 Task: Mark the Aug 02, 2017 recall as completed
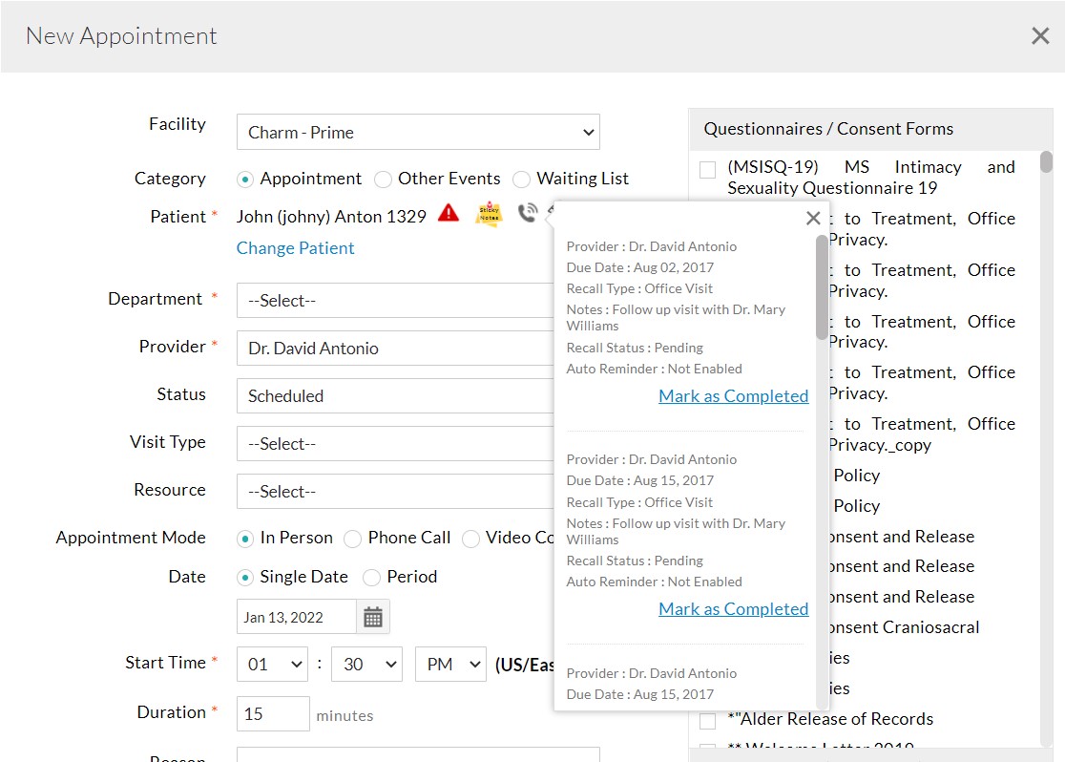(x=733, y=396)
